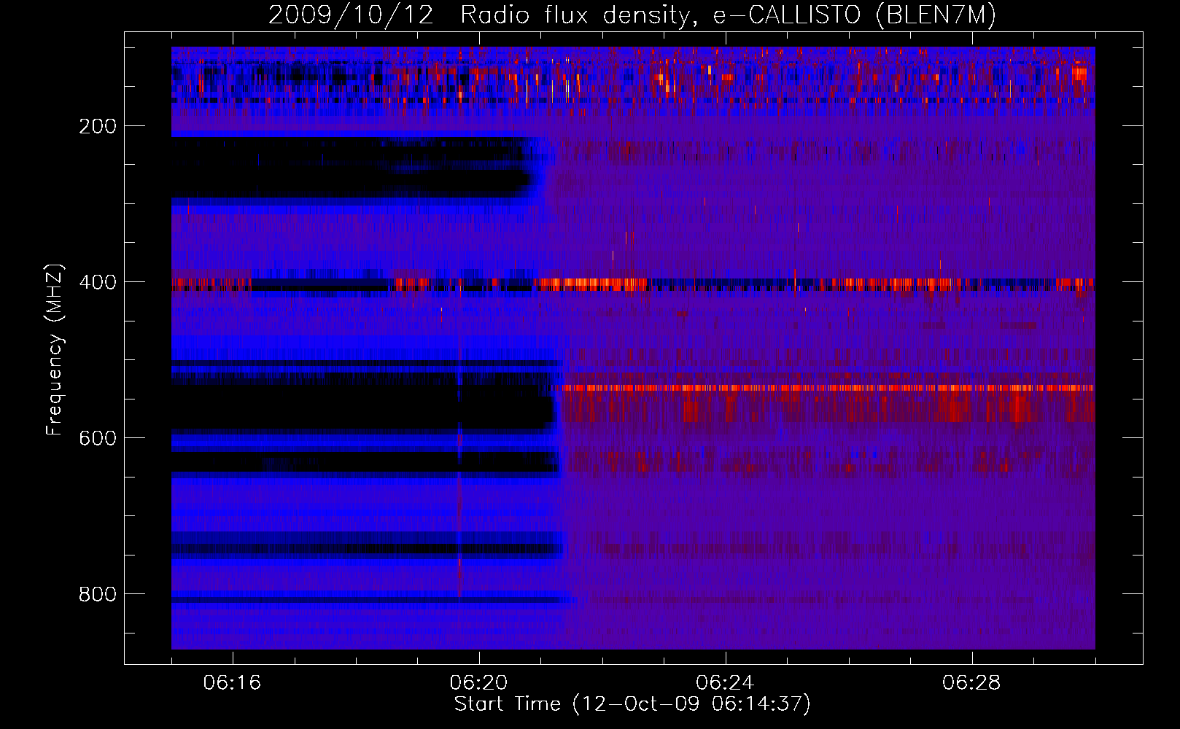Click the Frequency (MHZ) axis title

[x=55, y=349]
